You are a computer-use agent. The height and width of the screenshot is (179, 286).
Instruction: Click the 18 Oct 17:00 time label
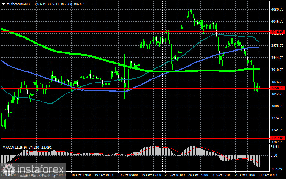(x=81, y=175)
